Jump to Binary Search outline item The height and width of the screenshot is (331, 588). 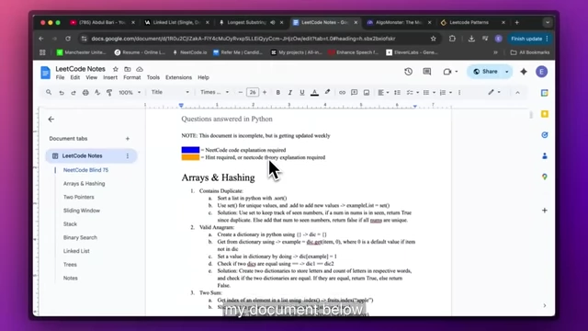tap(80, 237)
